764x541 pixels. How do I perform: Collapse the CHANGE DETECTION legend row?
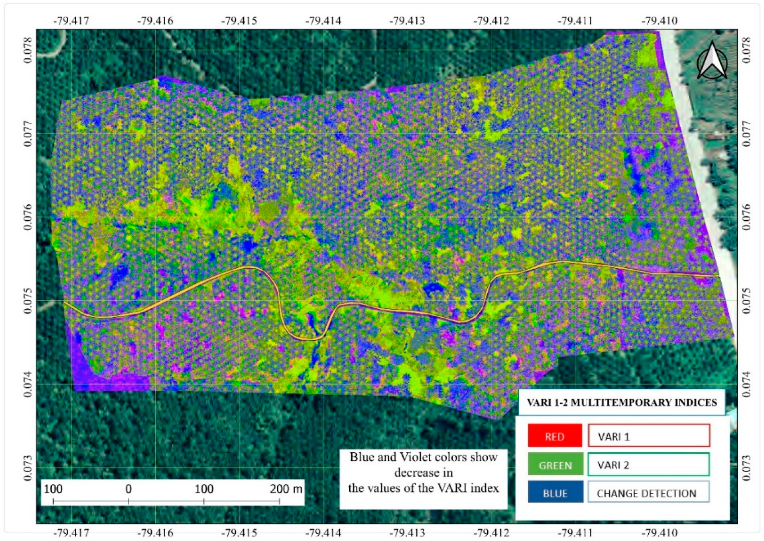click(648, 492)
